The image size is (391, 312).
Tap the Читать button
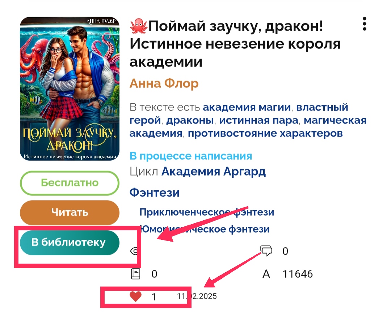point(70,212)
